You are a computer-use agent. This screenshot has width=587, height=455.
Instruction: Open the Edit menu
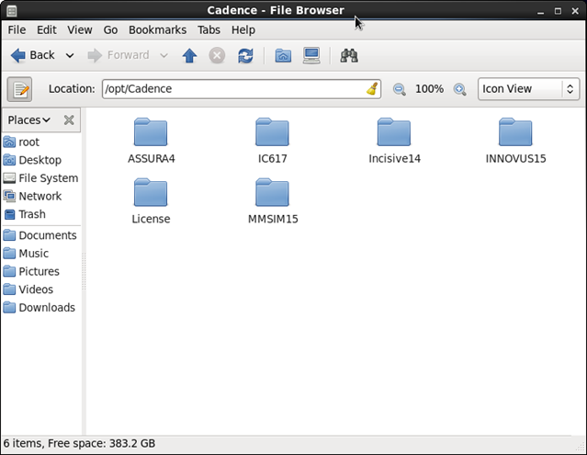[47, 30]
